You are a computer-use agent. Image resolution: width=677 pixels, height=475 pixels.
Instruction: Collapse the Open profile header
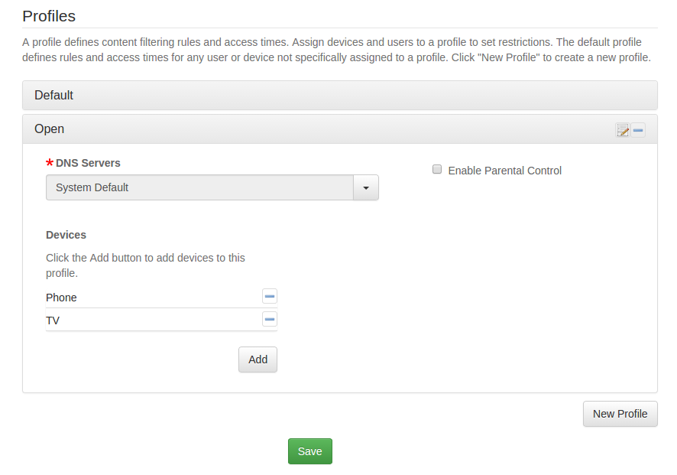(306, 129)
